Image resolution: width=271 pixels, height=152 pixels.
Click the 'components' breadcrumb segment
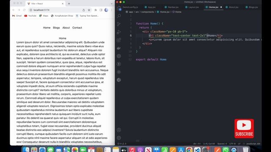147,12
